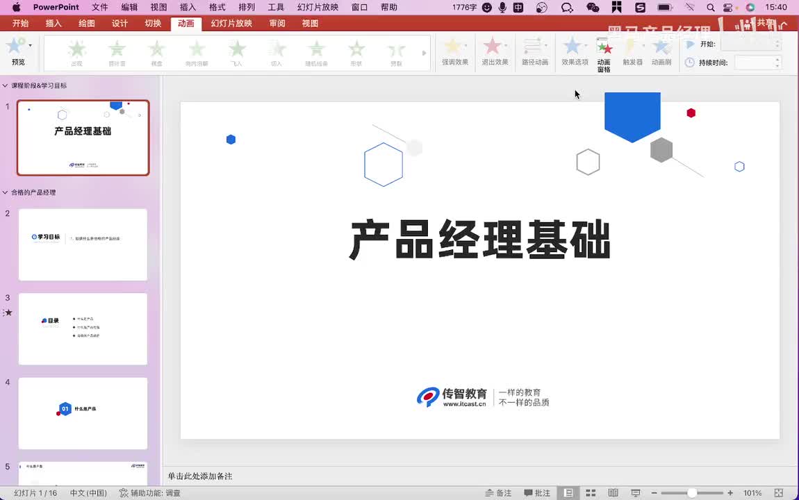799x500 pixels.
Task: Open the Comments (批注) button in status bar
Action: (x=537, y=493)
